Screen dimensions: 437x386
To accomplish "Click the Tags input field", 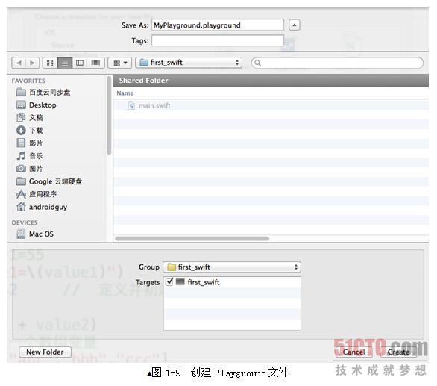I will point(218,41).
